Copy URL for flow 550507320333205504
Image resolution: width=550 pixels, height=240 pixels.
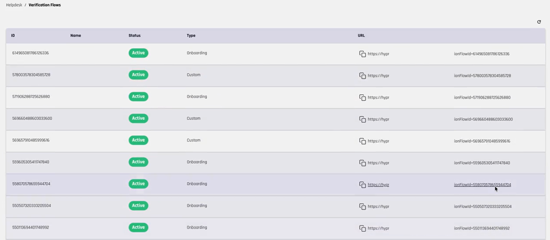(362, 206)
